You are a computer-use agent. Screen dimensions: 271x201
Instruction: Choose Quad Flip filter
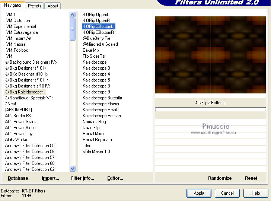point(91,128)
